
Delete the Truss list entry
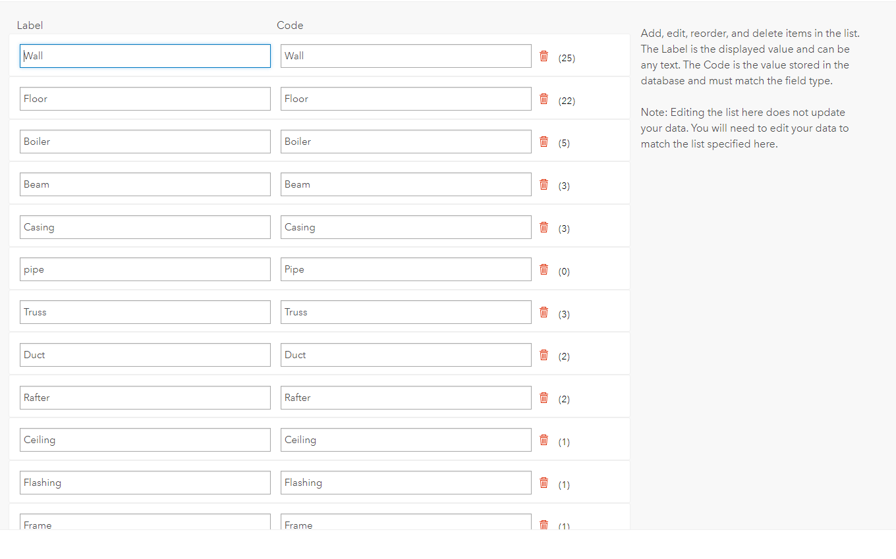point(544,312)
